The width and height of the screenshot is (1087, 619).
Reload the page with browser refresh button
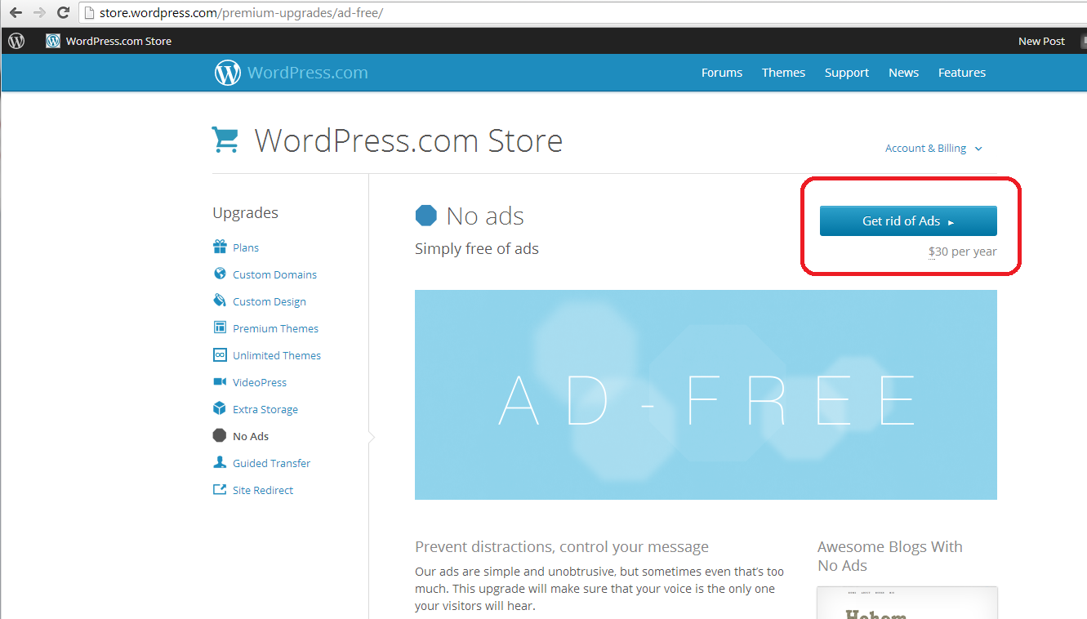coord(63,13)
